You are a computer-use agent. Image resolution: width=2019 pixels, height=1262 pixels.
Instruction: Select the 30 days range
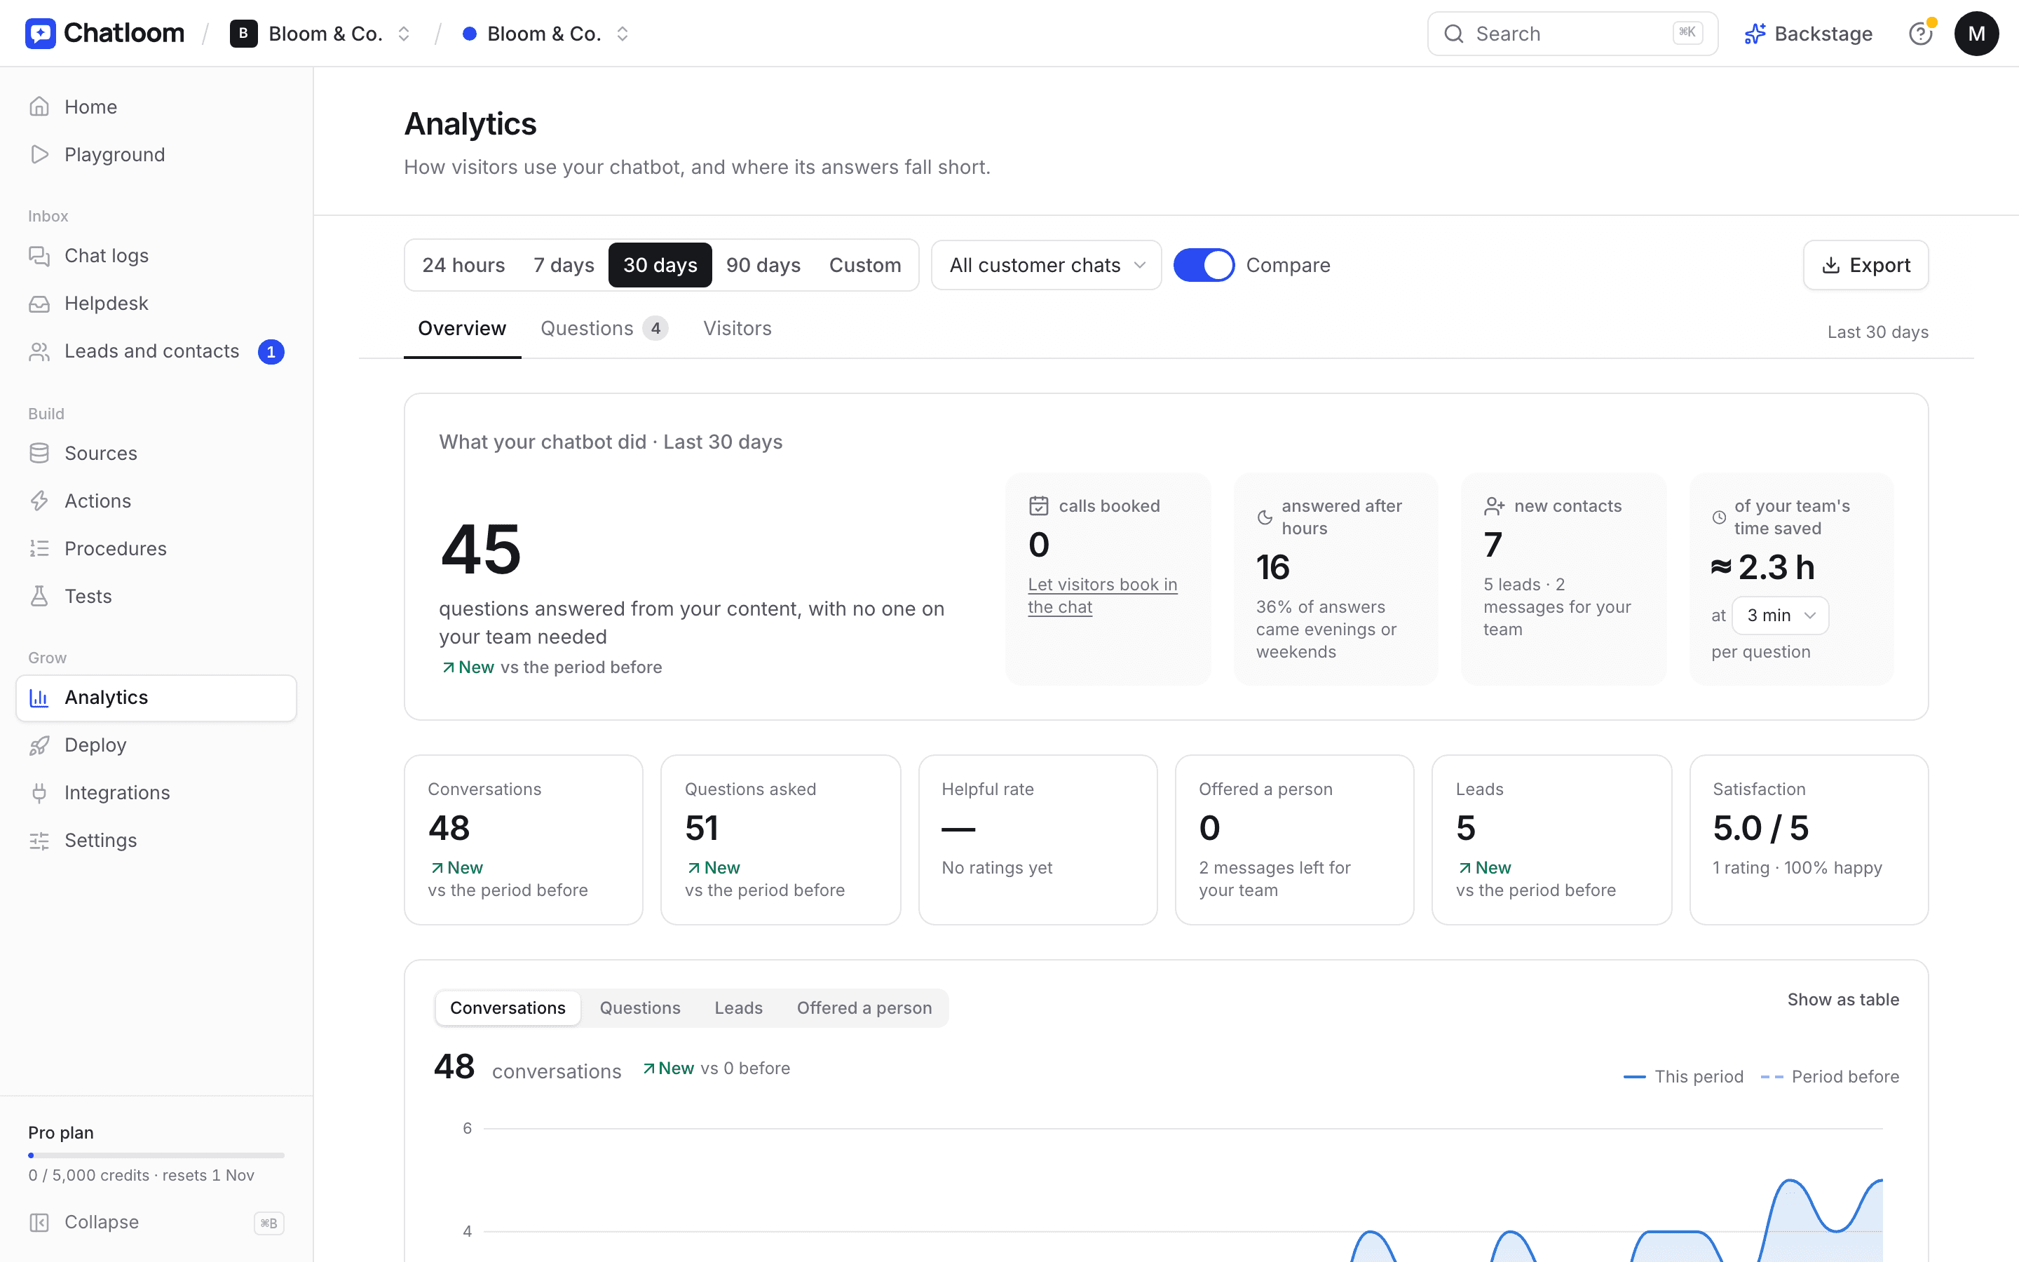tap(660, 266)
